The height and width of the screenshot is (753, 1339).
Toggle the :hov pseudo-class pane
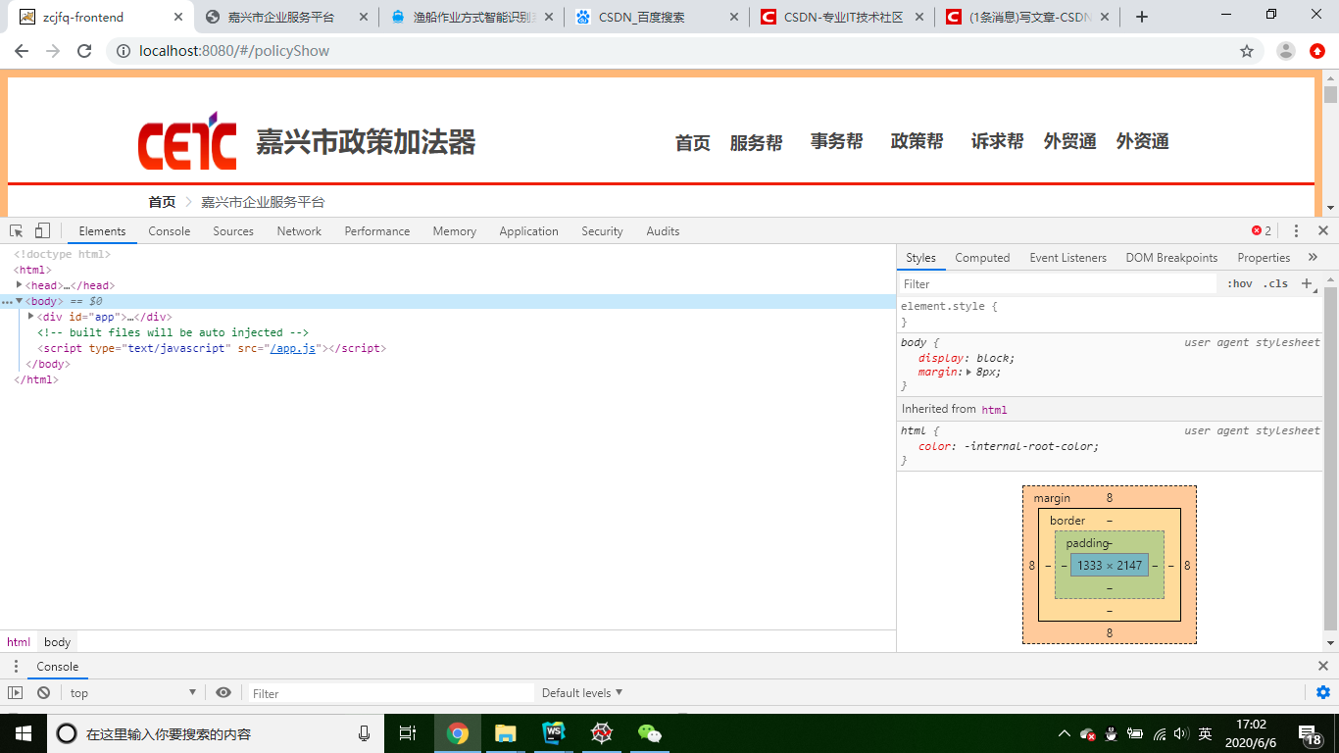(x=1239, y=283)
